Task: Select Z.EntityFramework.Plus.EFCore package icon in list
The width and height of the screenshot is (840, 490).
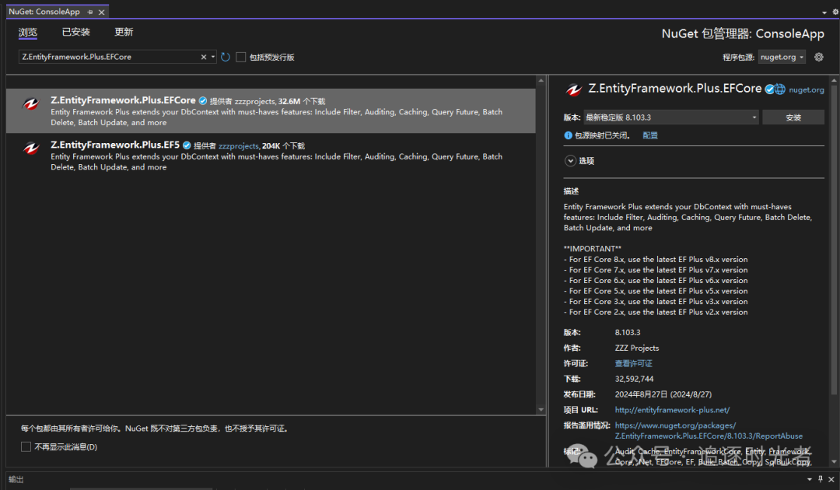Action: pos(31,104)
